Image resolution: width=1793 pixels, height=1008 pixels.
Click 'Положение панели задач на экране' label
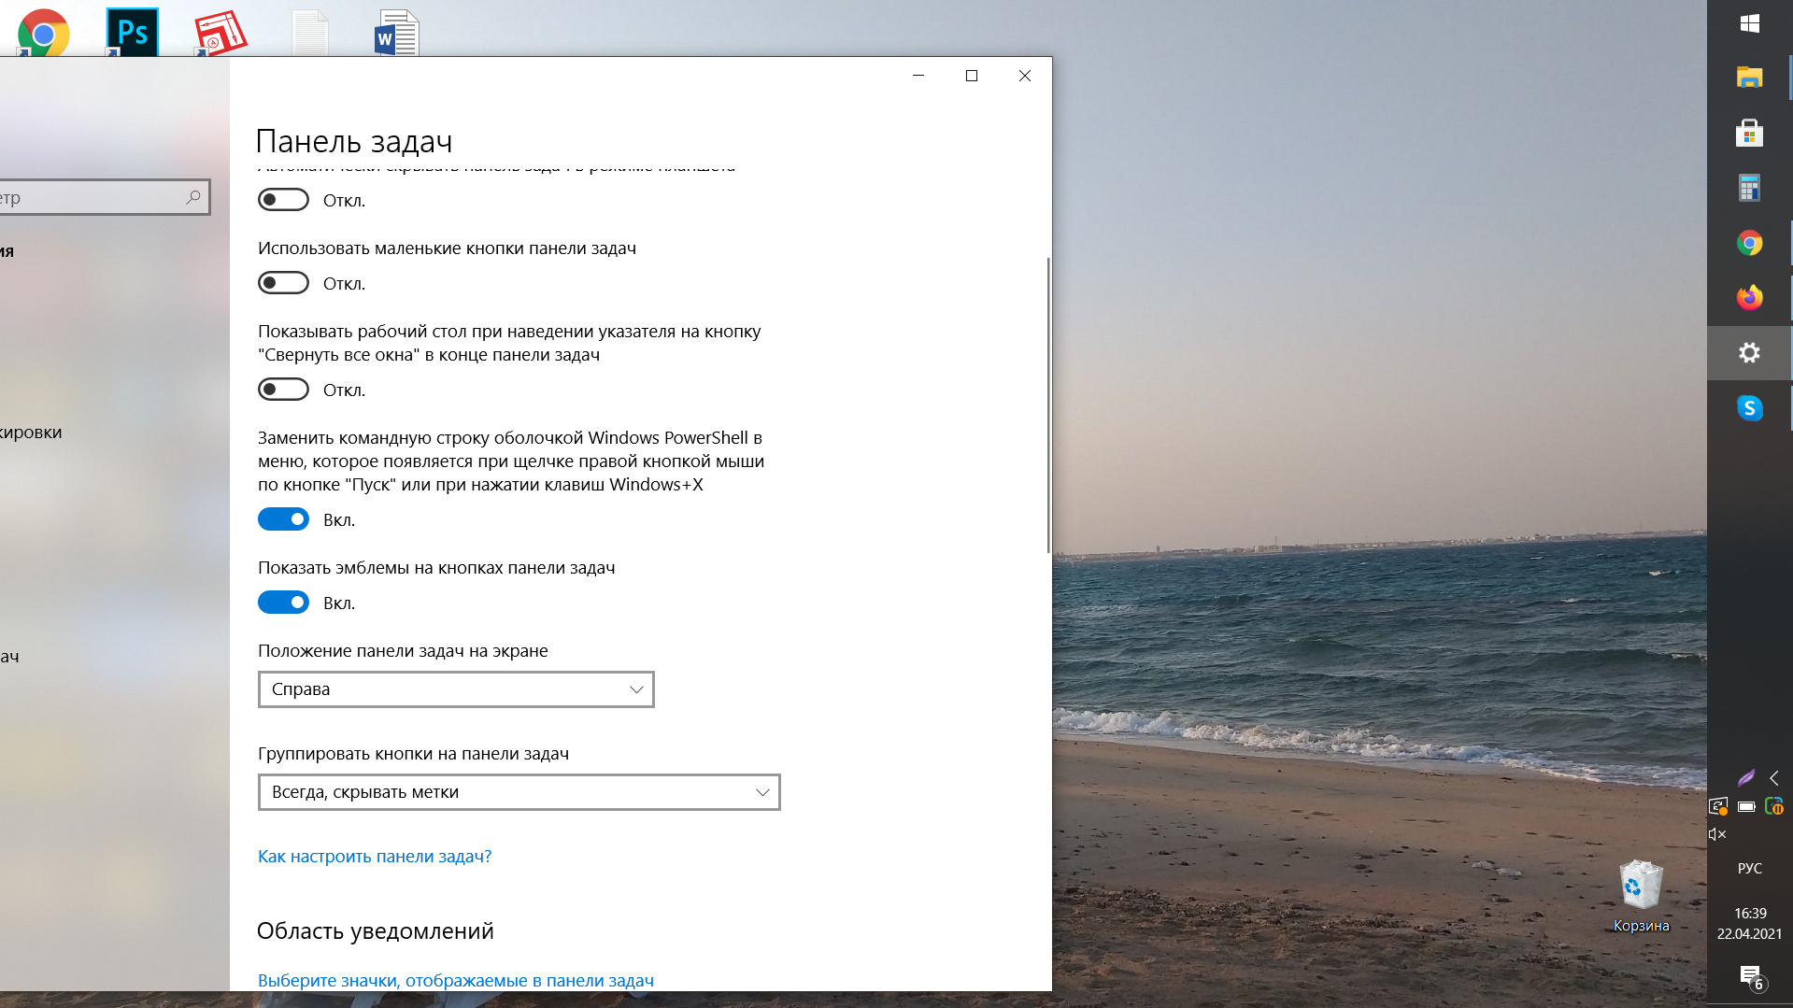[403, 651]
